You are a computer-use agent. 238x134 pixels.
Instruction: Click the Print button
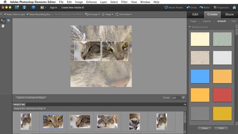221,128
